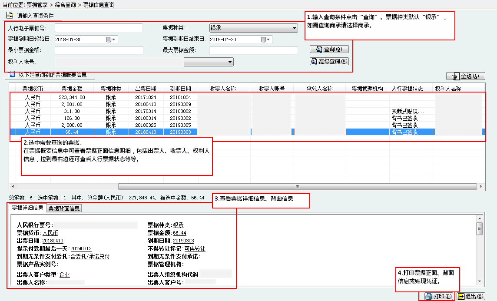Click the edit icon beside 请输入查询条件
Image resolution: width=497 pixels, height=301 pixels.
10,16
